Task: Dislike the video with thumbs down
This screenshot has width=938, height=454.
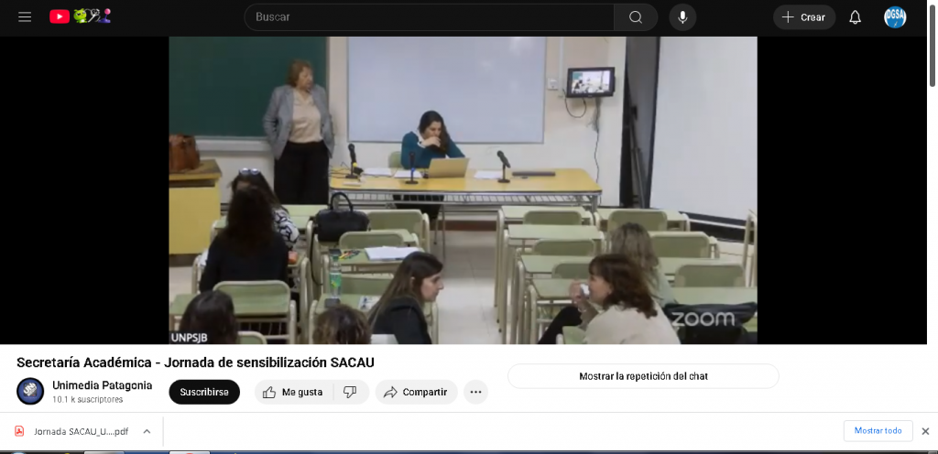Action: [x=351, y=392]
